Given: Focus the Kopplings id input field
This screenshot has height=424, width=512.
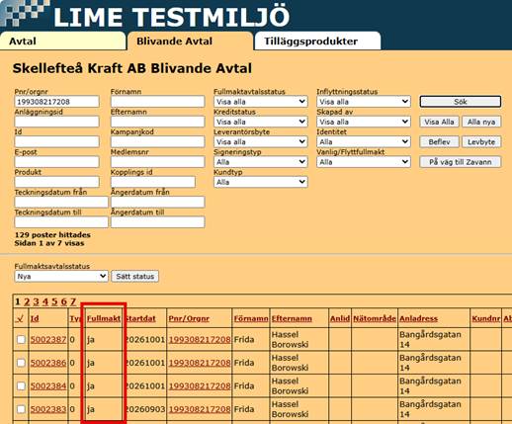Looking at the screenshot, I should click(153, 182).
